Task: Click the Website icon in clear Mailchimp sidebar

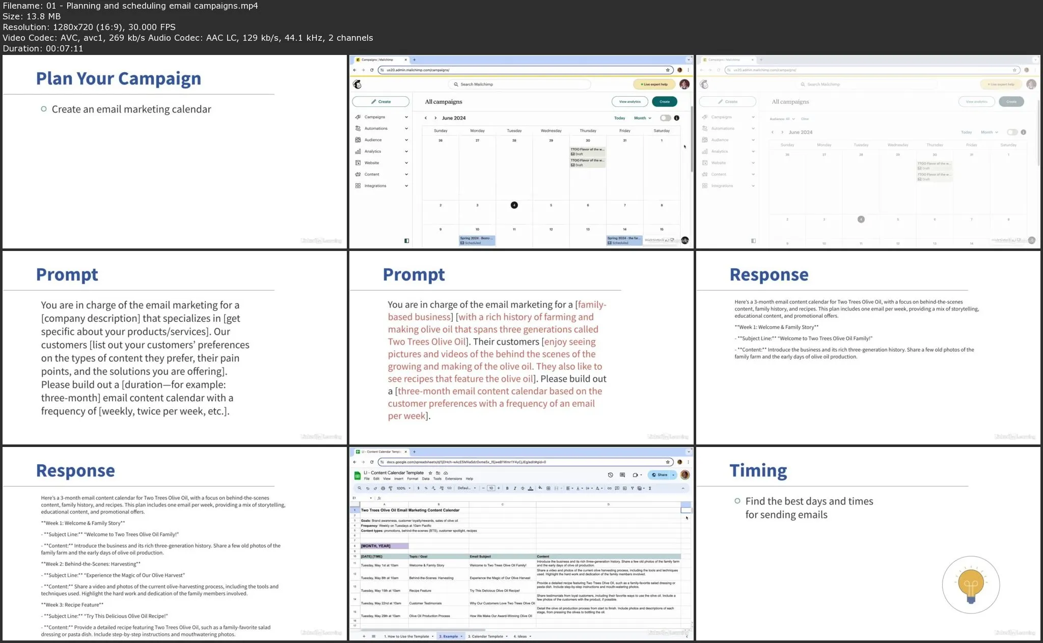Action: tap(358, 163)
